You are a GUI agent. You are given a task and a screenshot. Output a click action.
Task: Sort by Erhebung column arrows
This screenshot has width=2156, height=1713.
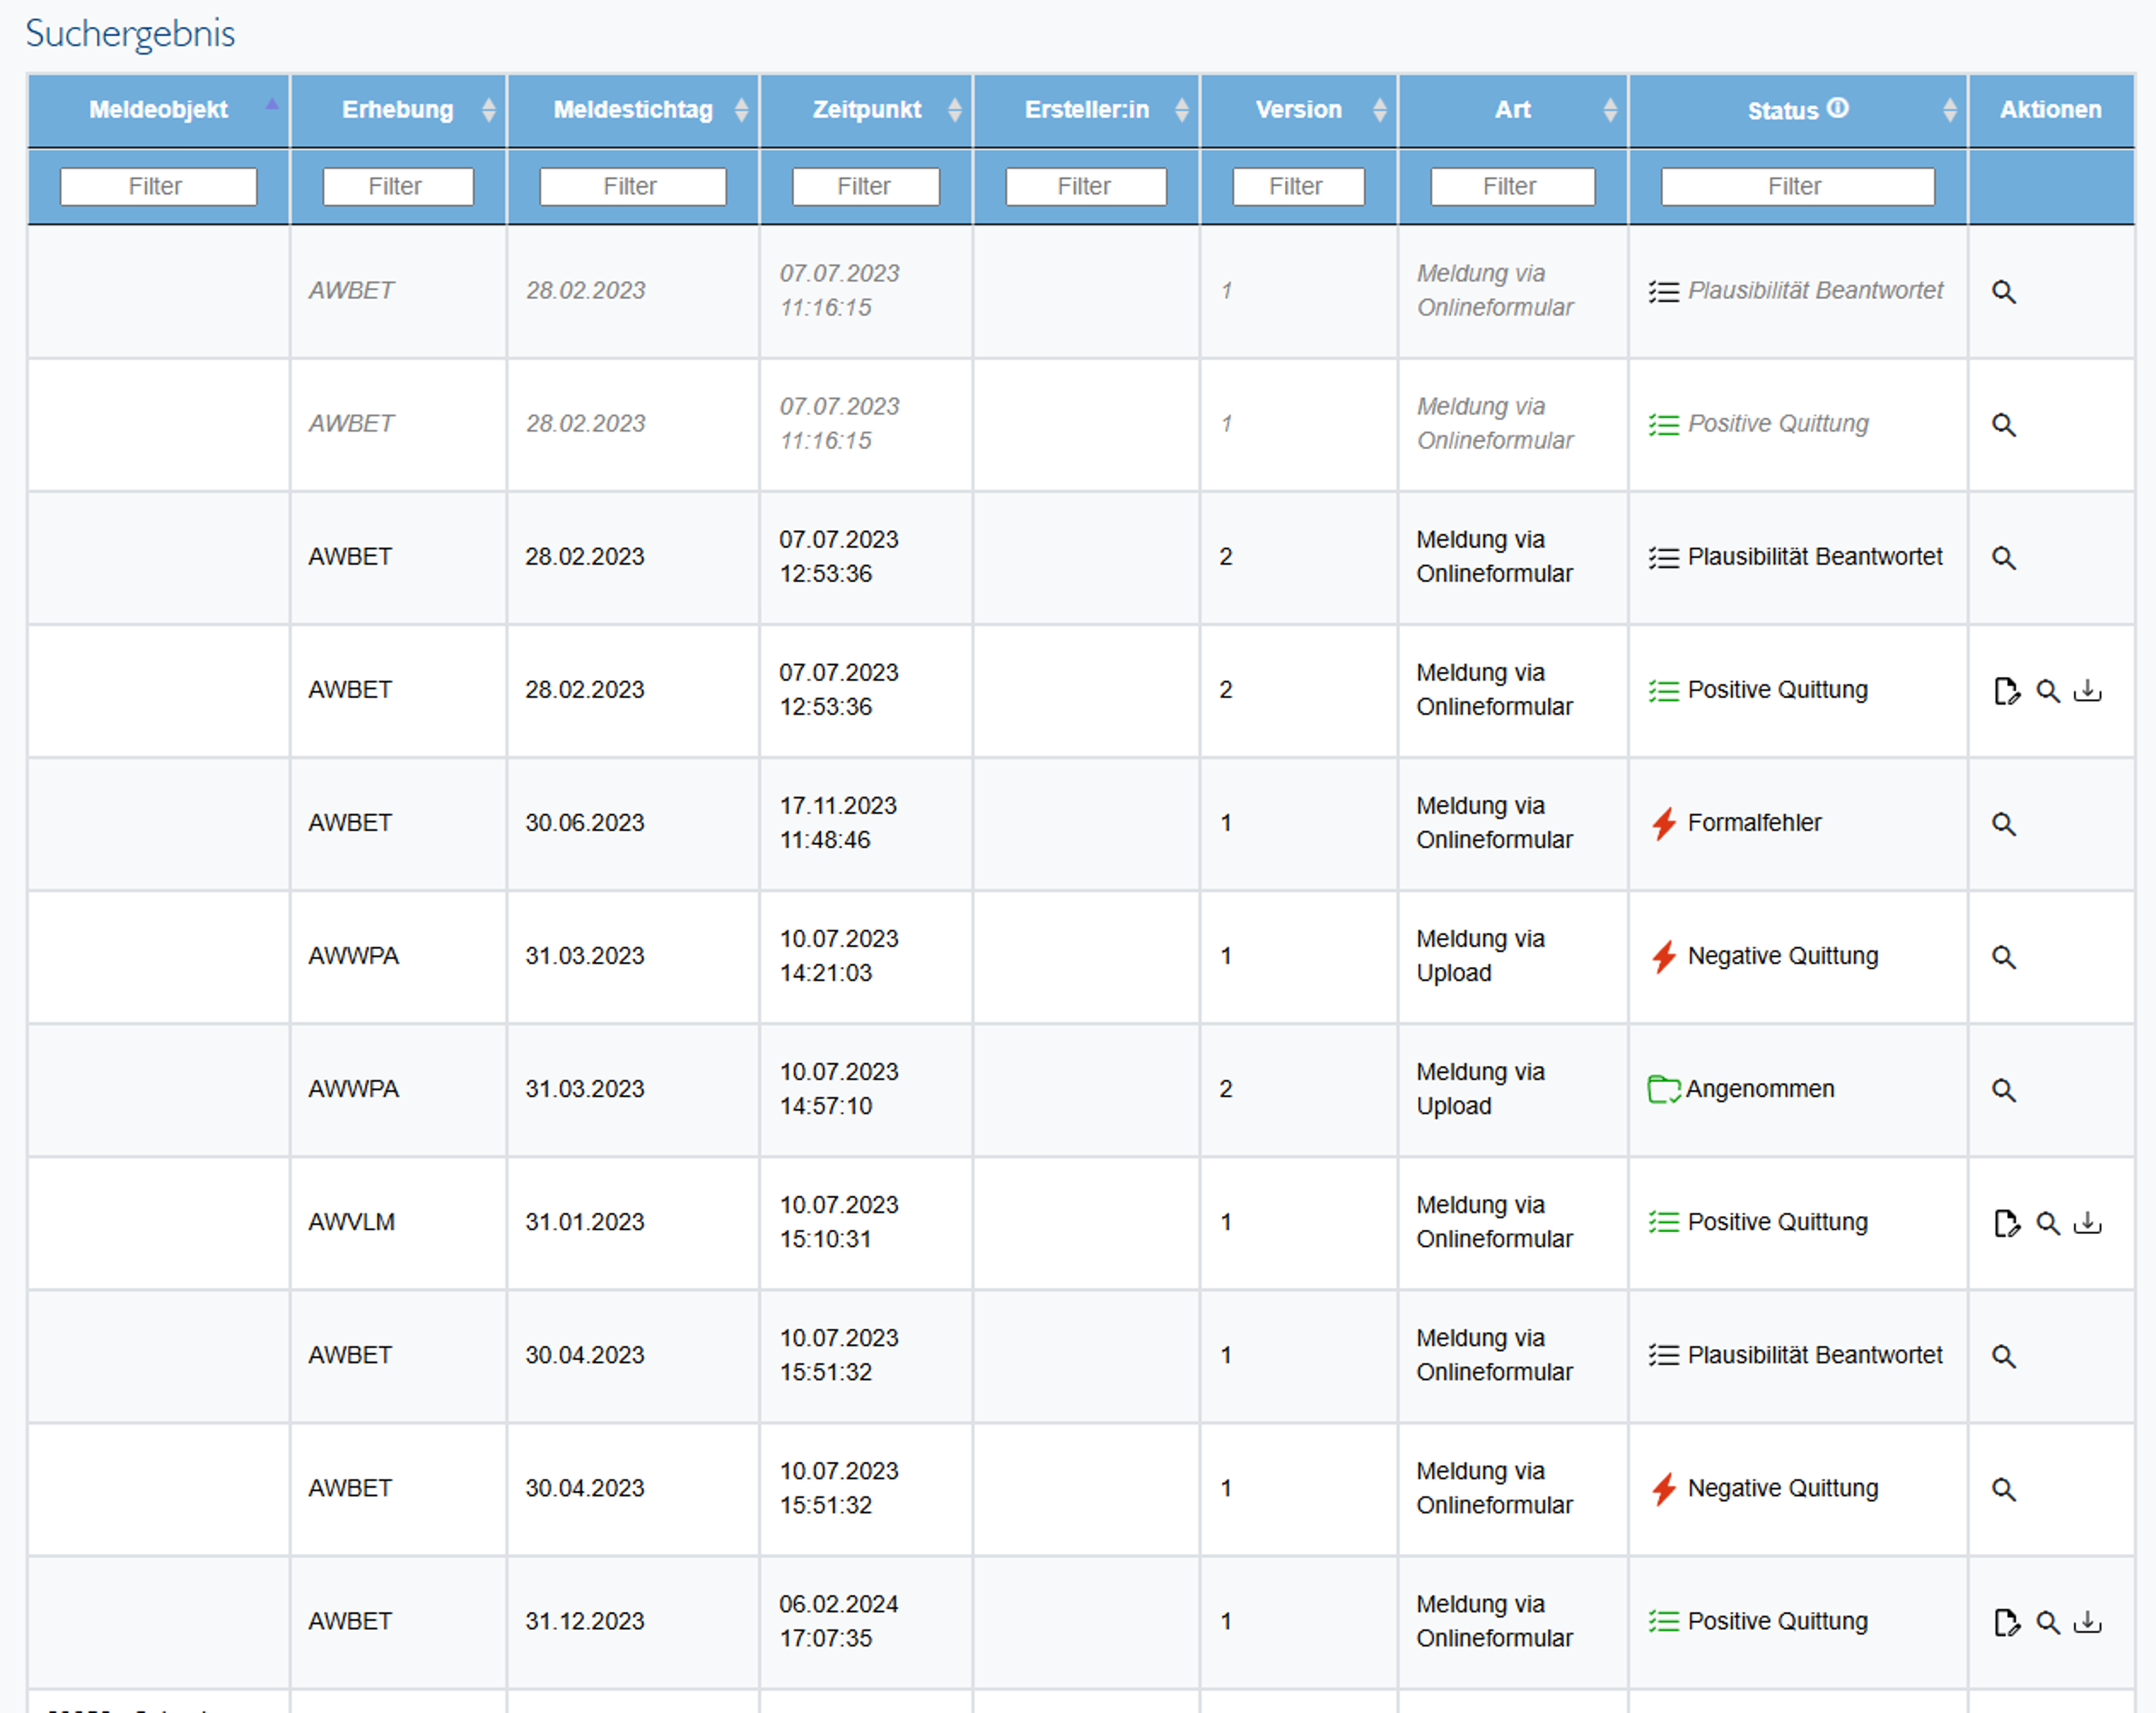pos(488,110)
